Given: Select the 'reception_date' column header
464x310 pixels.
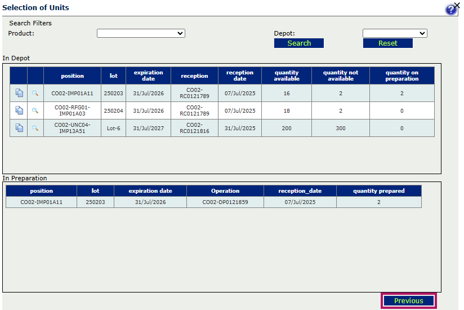Looking at the screenshot, I should (x=300, y=191).
